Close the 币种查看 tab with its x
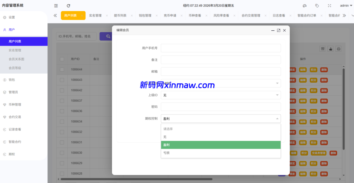Screen dimensions: 354x183 click(206, 16)
